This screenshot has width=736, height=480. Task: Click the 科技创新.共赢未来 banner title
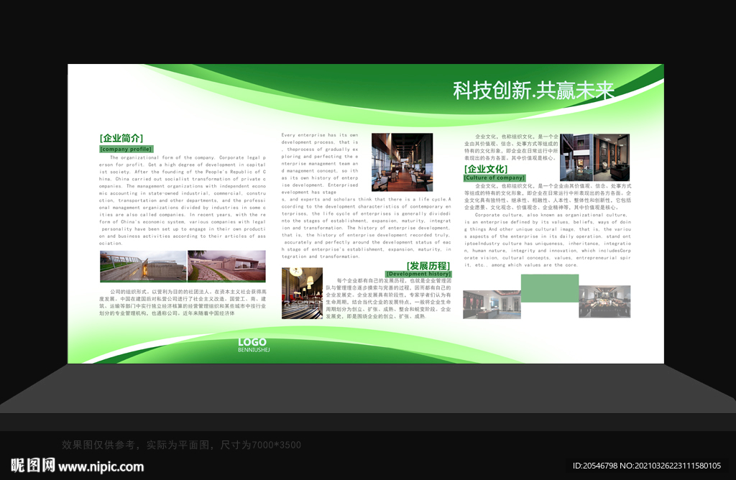pyautogui.click(x=533, y=91)
